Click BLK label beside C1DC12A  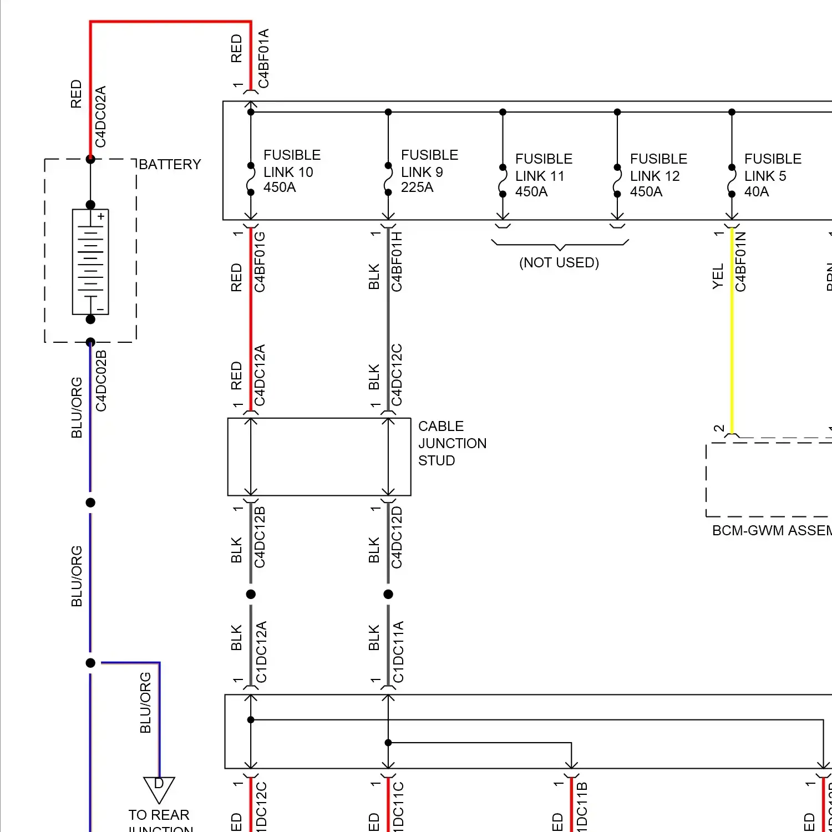pos(236,638)
